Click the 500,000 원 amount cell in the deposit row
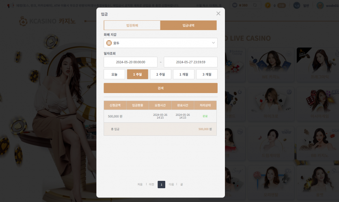Screen dimensions: 339x202 (x=115, y=116)
